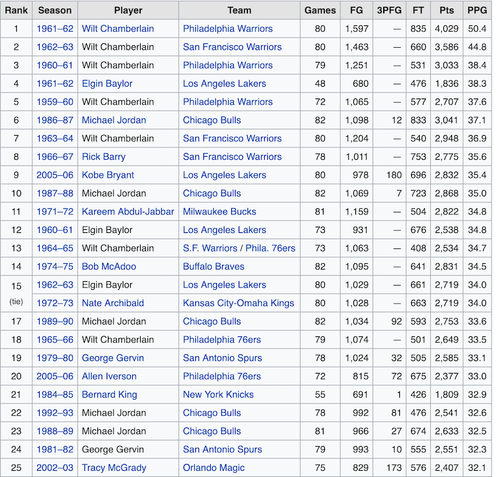Click the Allen Iverson player link
The height and width of the screenshot is (477, 496).
109,377
